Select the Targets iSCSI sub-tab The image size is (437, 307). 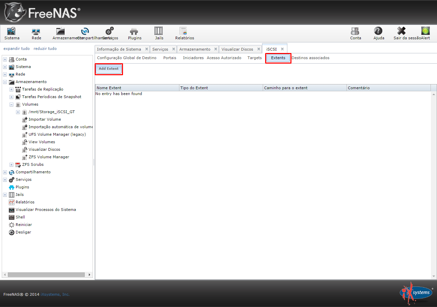255,58
